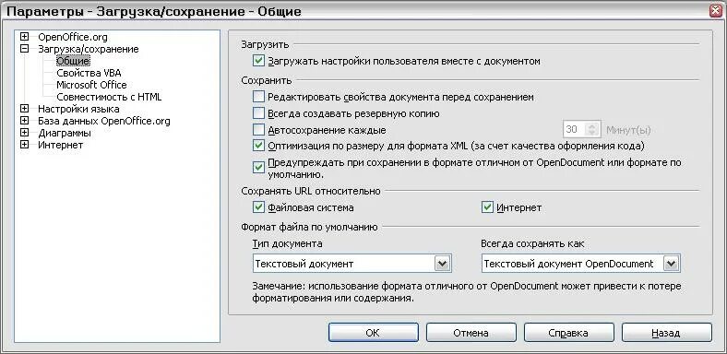
Task: Click the OK button
Action: click(374, 333)
